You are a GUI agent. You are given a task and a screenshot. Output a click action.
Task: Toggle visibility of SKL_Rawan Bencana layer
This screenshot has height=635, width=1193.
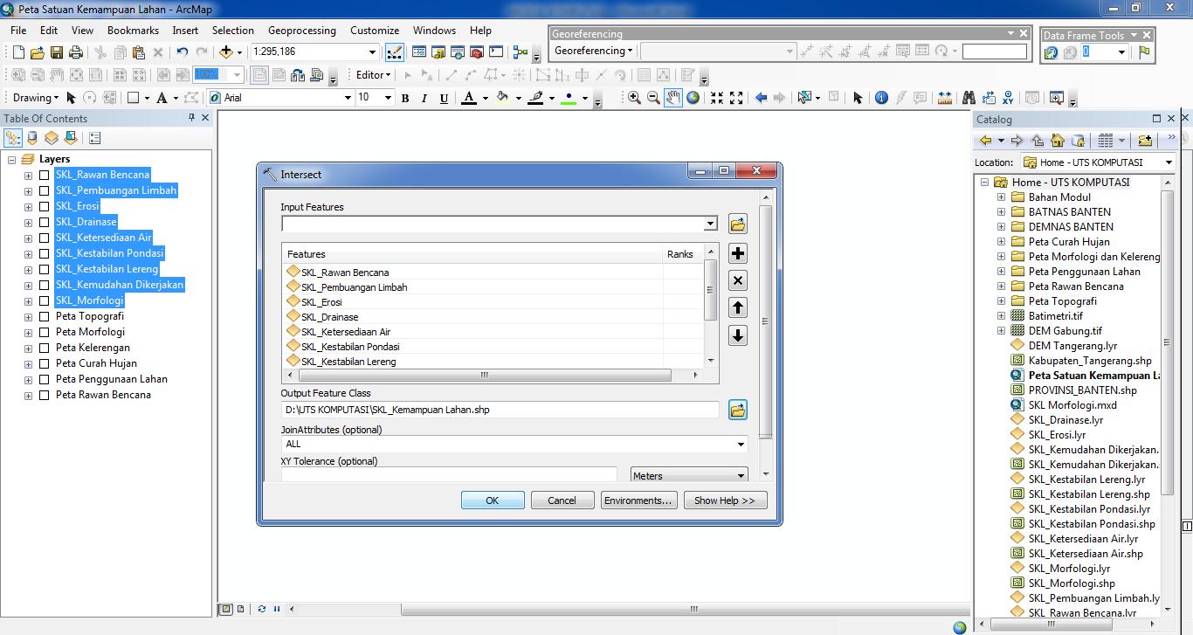click(x=44, y=175)
